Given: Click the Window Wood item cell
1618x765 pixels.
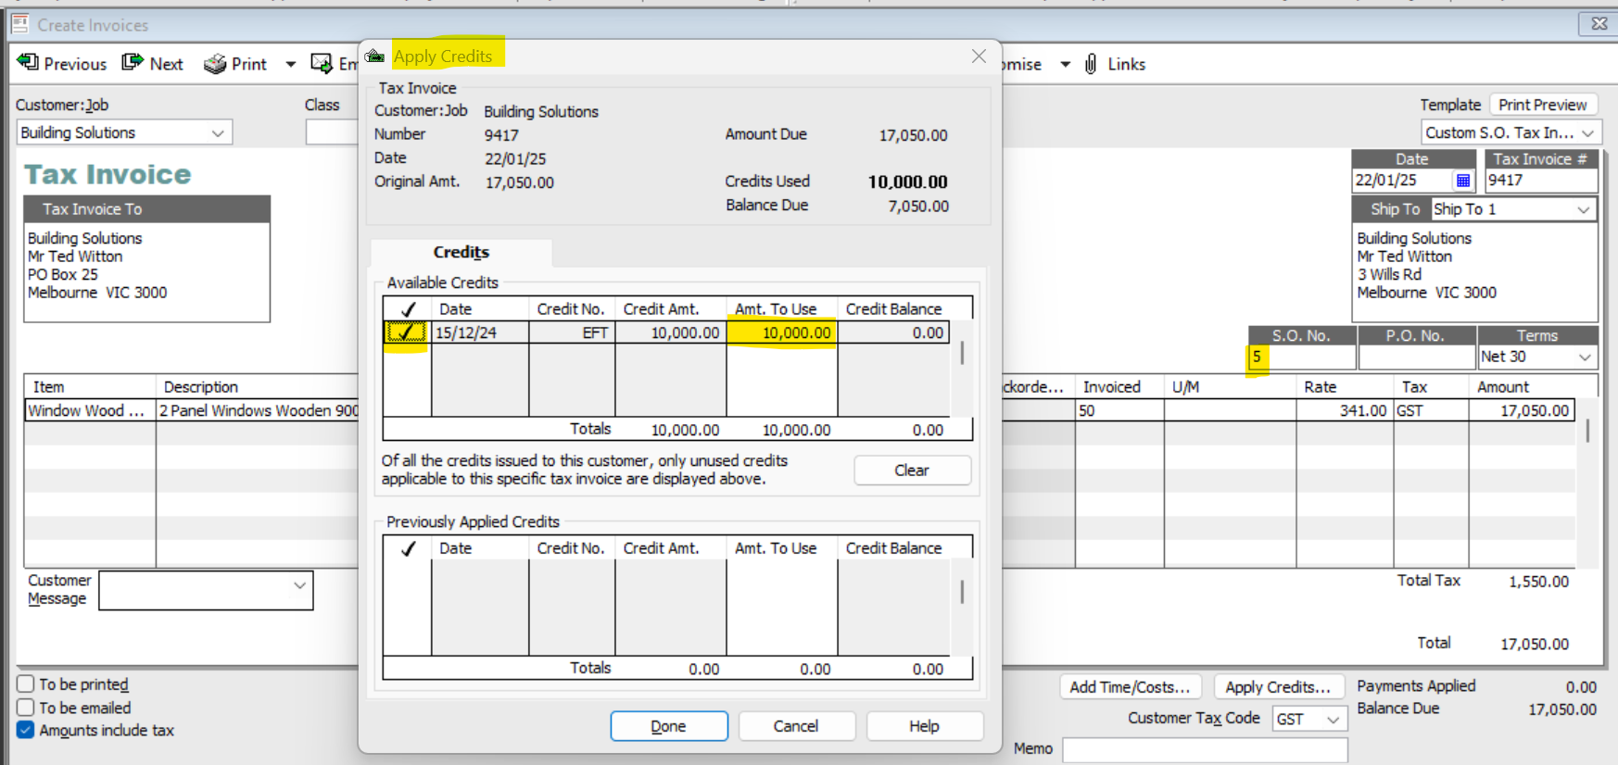Looking at the screenshot, I should coord(90,410).
